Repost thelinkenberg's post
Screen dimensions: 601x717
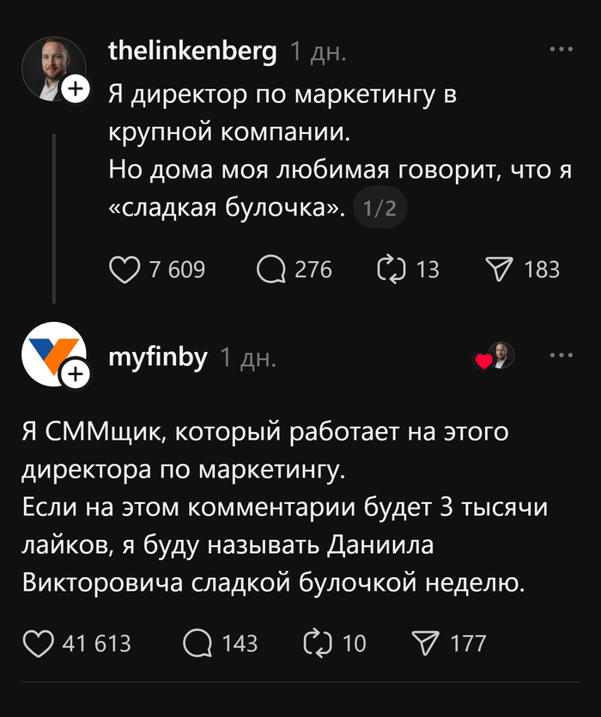pos(391,269)
